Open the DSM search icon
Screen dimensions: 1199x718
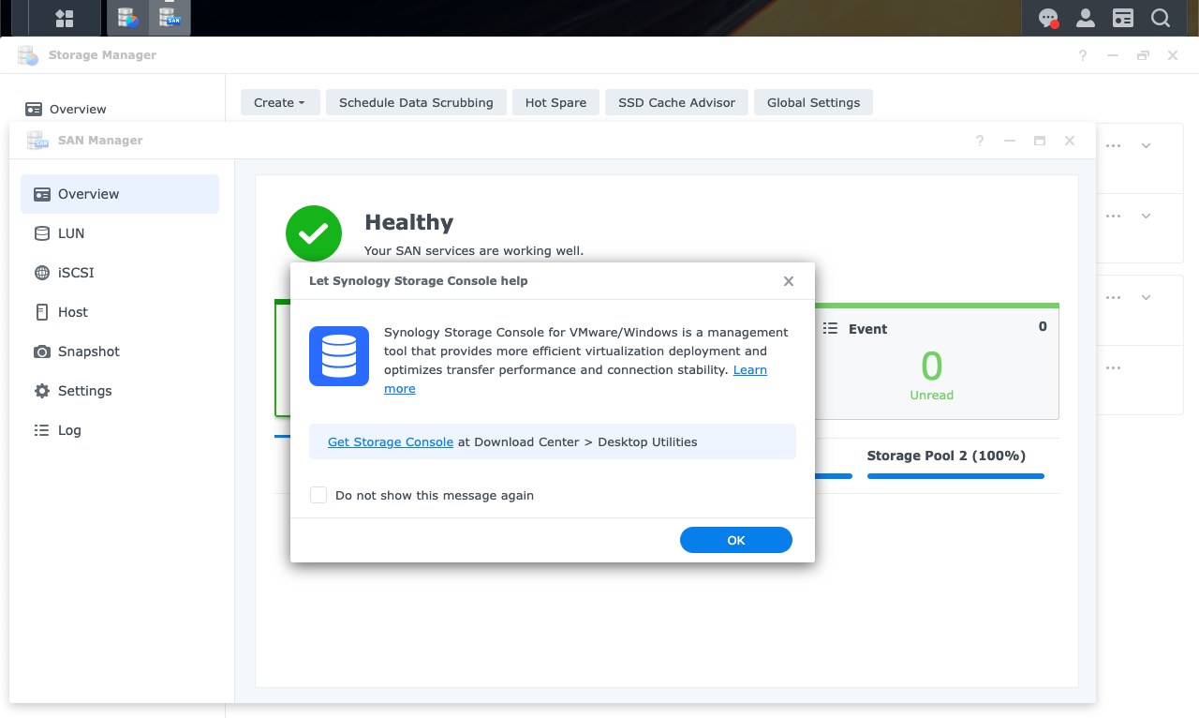(1161, 18)
